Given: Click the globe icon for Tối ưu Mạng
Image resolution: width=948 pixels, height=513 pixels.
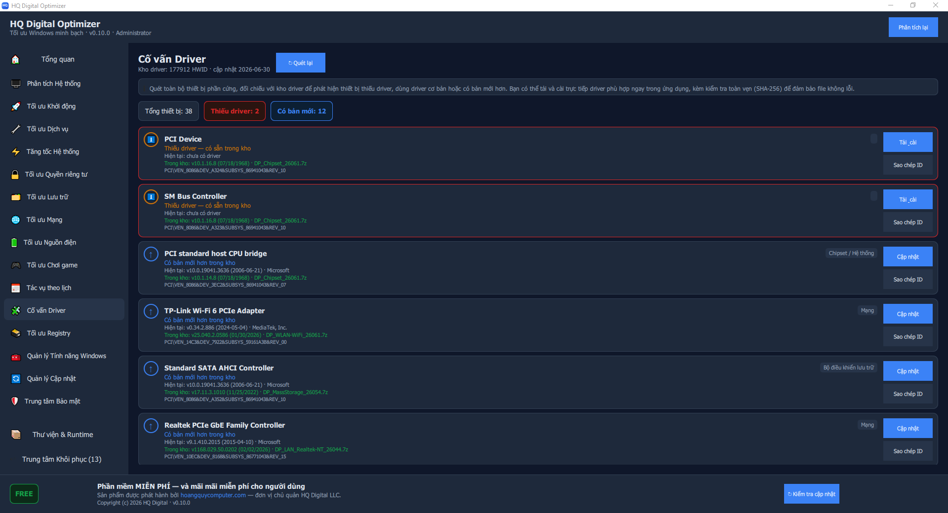Looking at the screenshot, I should click(16, 220).
